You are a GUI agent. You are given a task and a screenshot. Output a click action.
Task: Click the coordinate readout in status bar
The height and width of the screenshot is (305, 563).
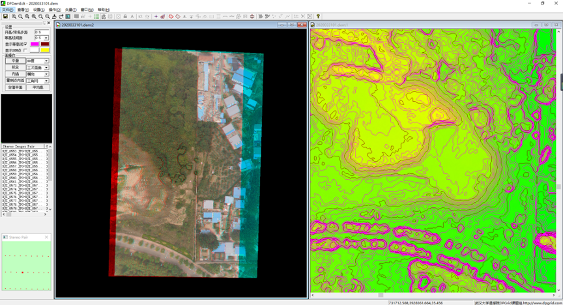416,303
